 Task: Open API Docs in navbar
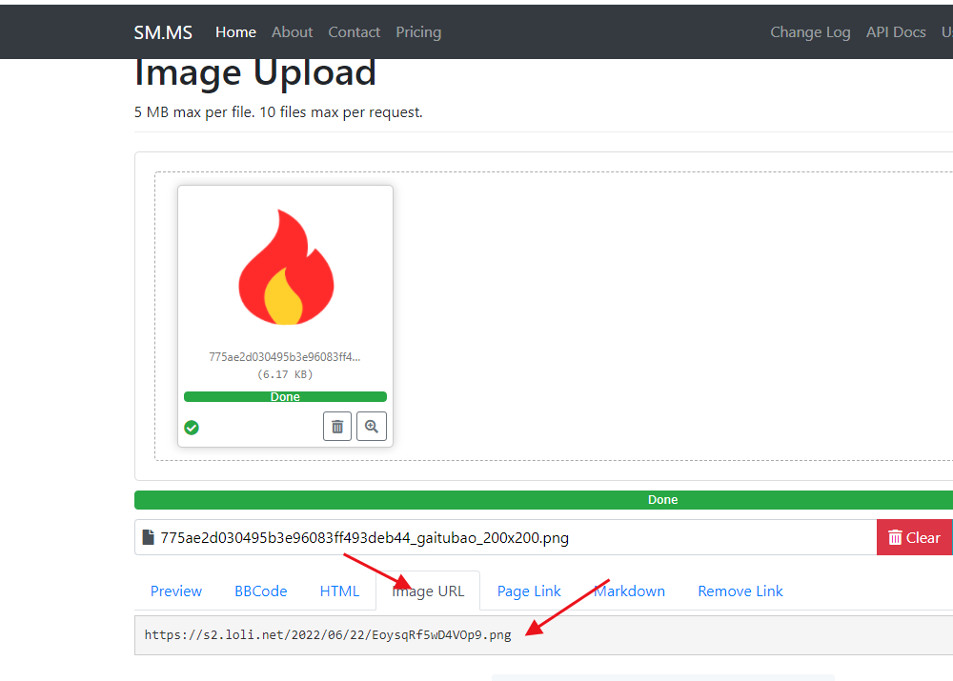coord(896,32)
